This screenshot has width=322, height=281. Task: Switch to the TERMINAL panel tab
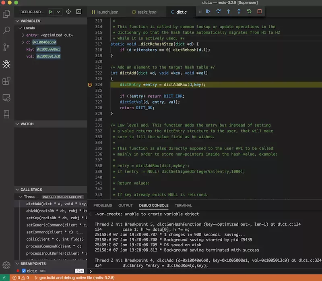click(183, 206)
